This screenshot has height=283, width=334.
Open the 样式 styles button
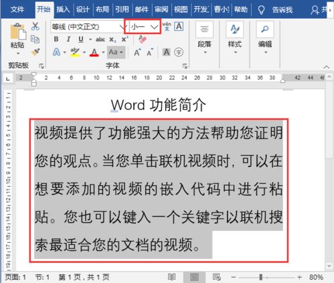[235, 38]
